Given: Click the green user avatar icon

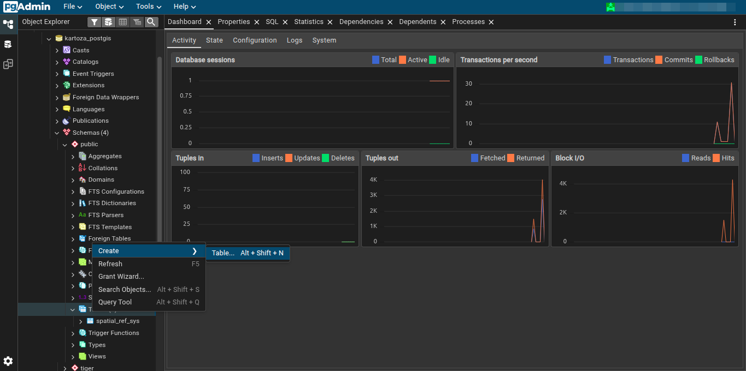Looking at the screenshot, I should click(610, 7).
